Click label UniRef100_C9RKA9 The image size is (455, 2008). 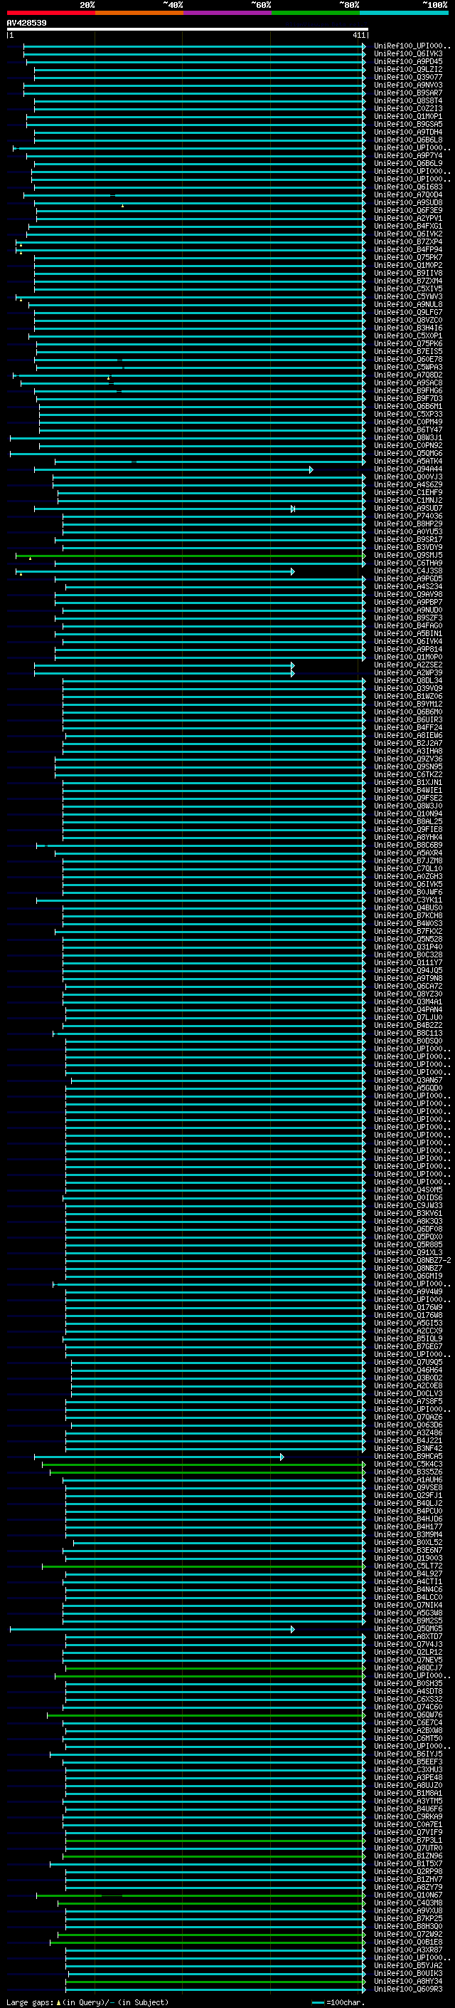click(x=408, y=1816)
